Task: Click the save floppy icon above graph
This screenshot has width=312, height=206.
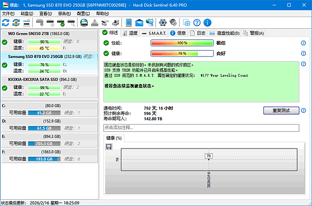Action: (109, 146)
